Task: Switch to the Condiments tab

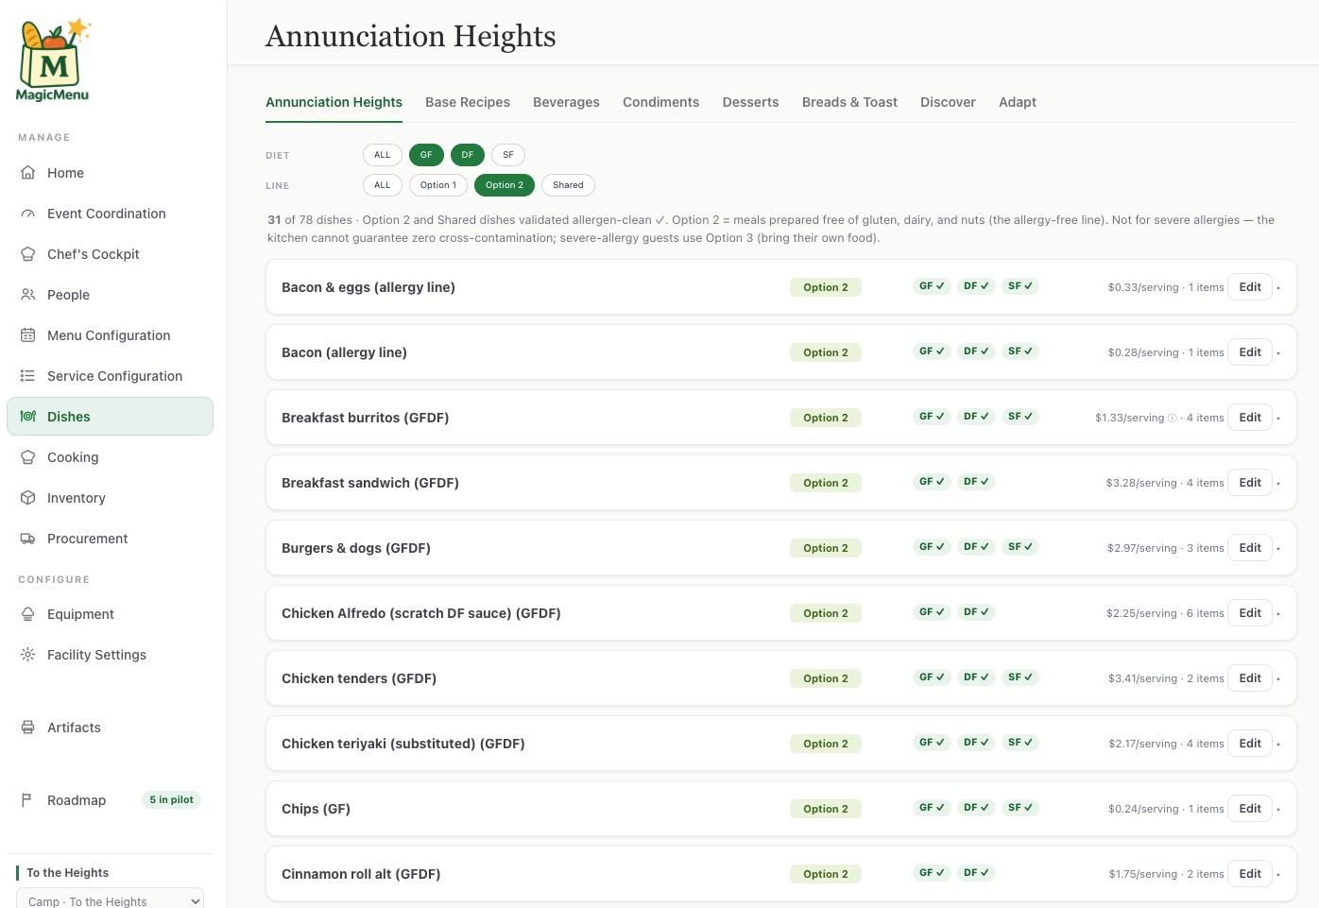Action: click(661, 102)
